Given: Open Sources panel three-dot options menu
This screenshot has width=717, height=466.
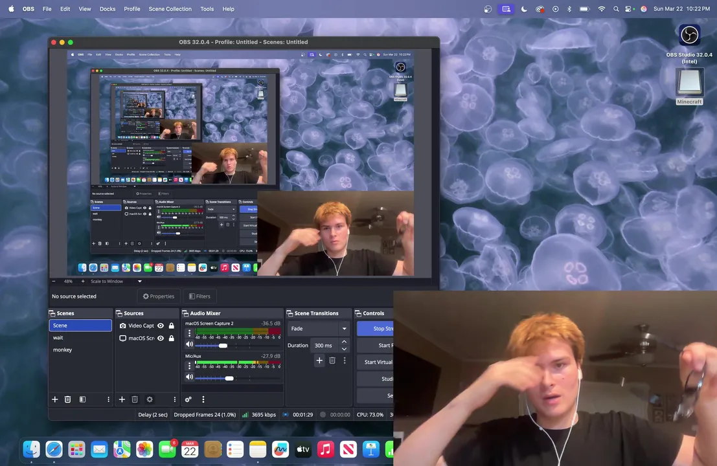Looking at the screenshot, I should coord(175,399).
